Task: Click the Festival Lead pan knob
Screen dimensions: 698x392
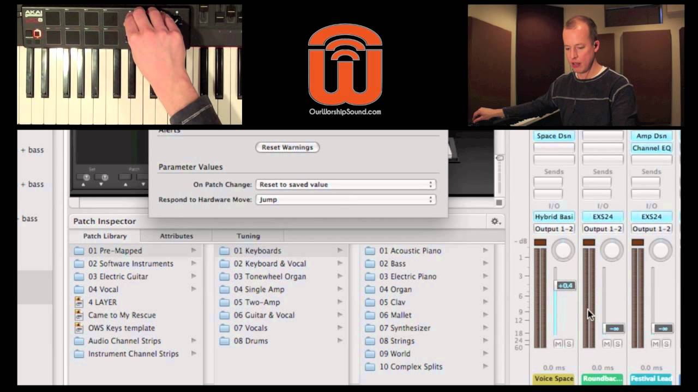Action: 661,250
